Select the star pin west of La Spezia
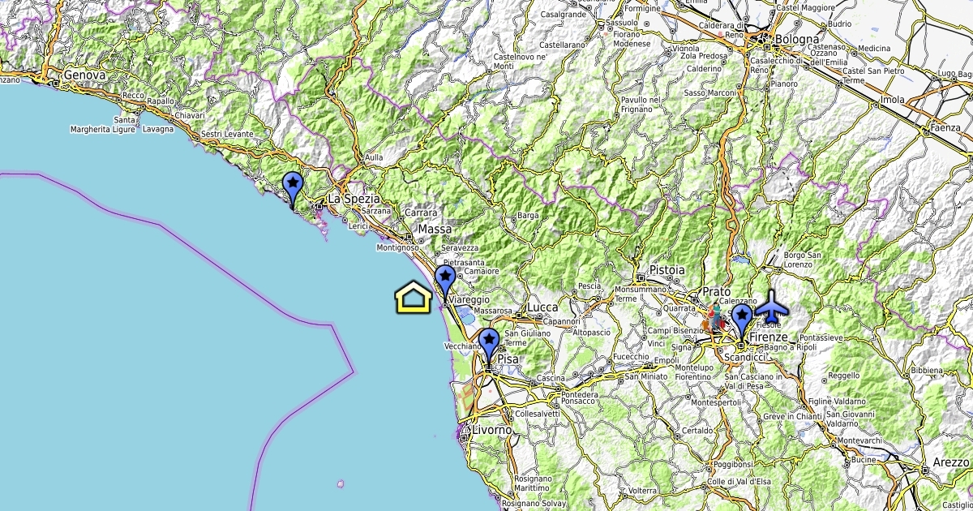Viewport: 973px width, 511px height. 292,187
